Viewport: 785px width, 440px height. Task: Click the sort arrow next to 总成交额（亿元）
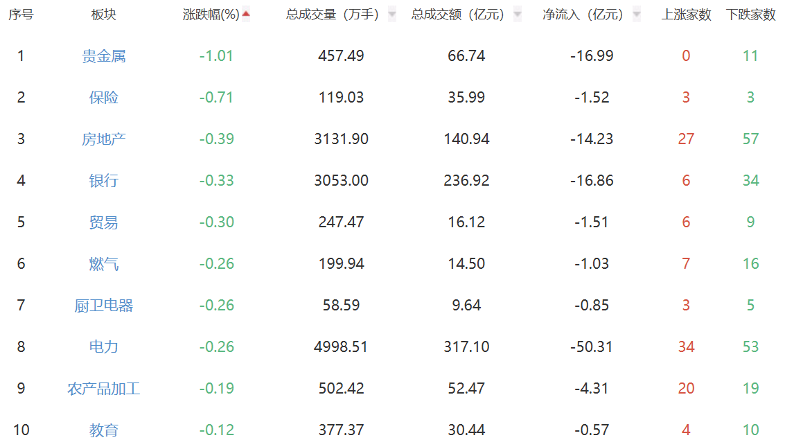[517, 15]
